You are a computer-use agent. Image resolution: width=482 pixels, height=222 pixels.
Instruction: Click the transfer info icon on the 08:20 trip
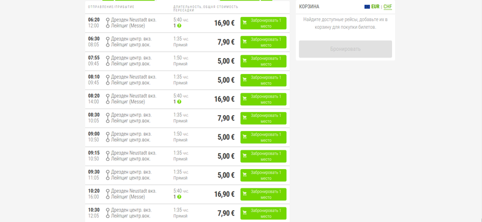pos(179,102)
